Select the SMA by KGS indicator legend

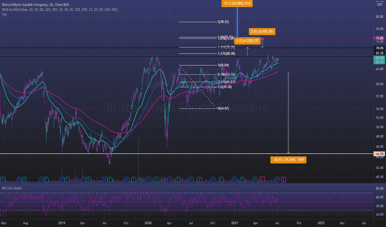[60, 9]
